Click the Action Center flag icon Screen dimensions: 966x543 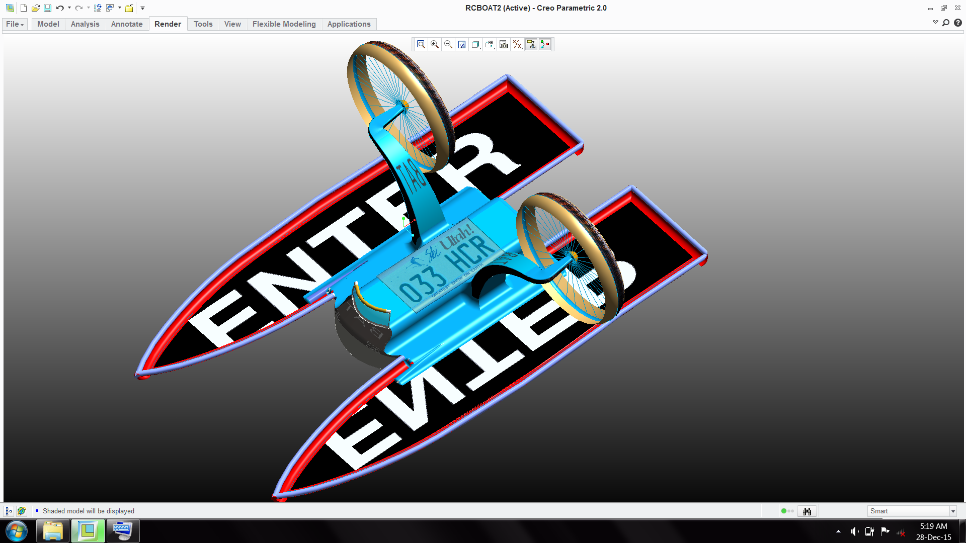click(885, 531)
